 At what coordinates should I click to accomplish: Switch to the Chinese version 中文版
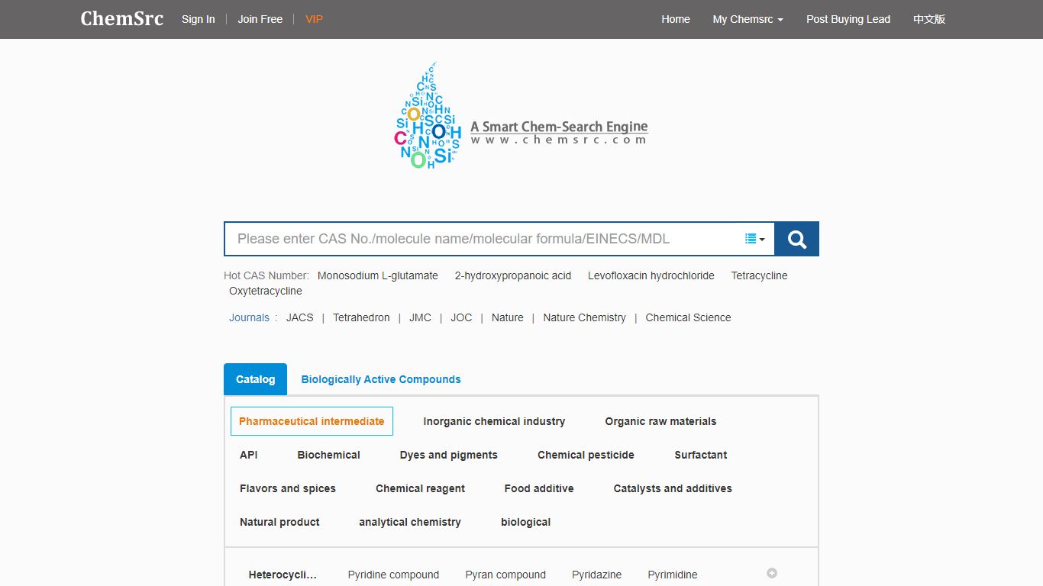929,19
